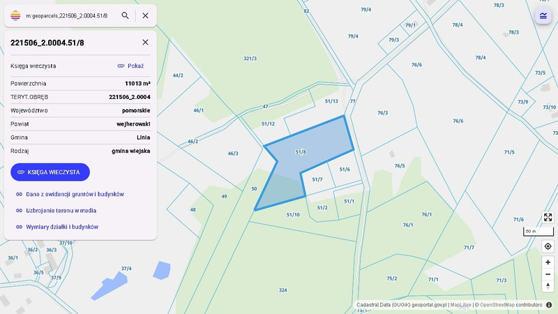Click the search magnifier icon
The width and height of the screenshot is (558, 314).
[125, 15]
